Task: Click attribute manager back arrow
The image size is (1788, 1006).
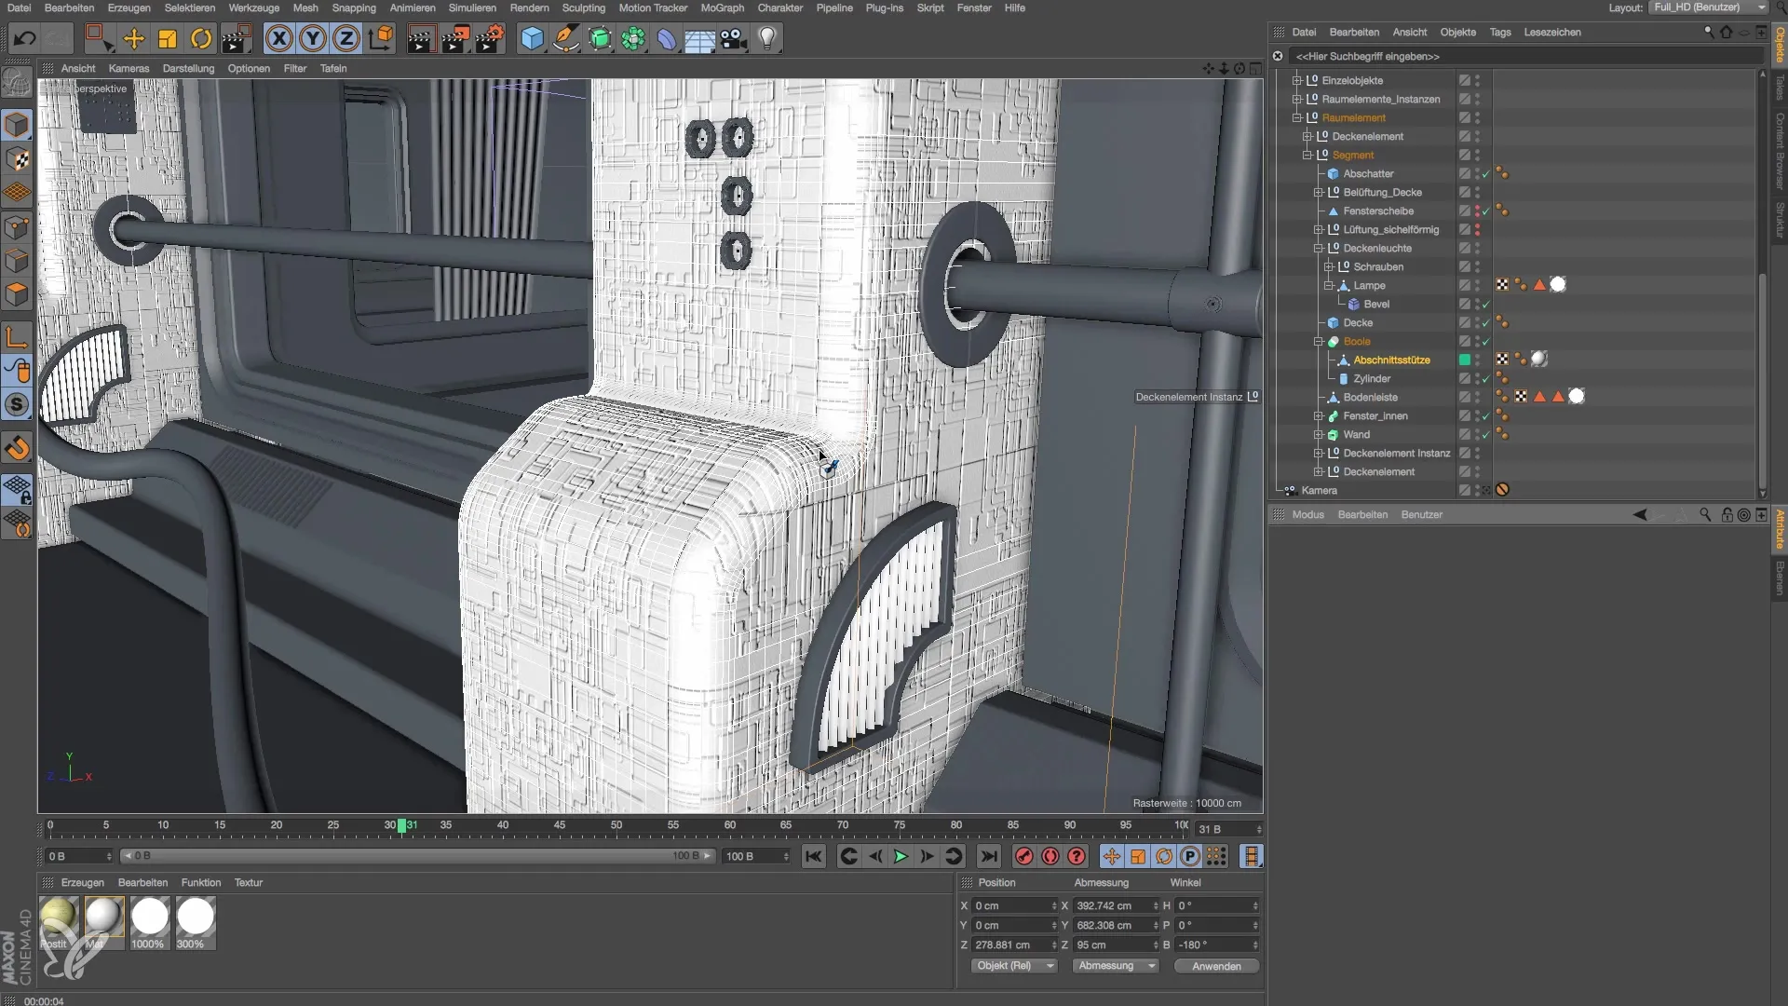Action: click(1640, 515)
